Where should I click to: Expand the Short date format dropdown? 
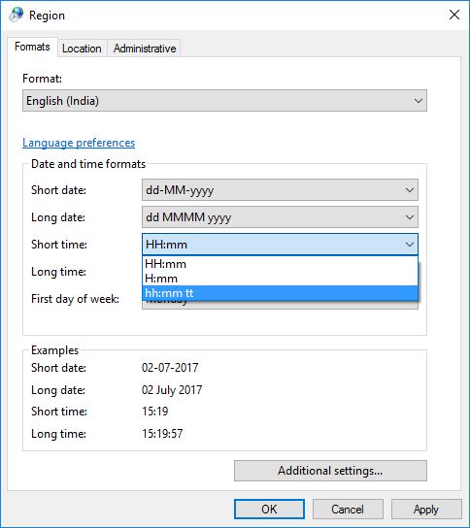click(x=280, y=190)
